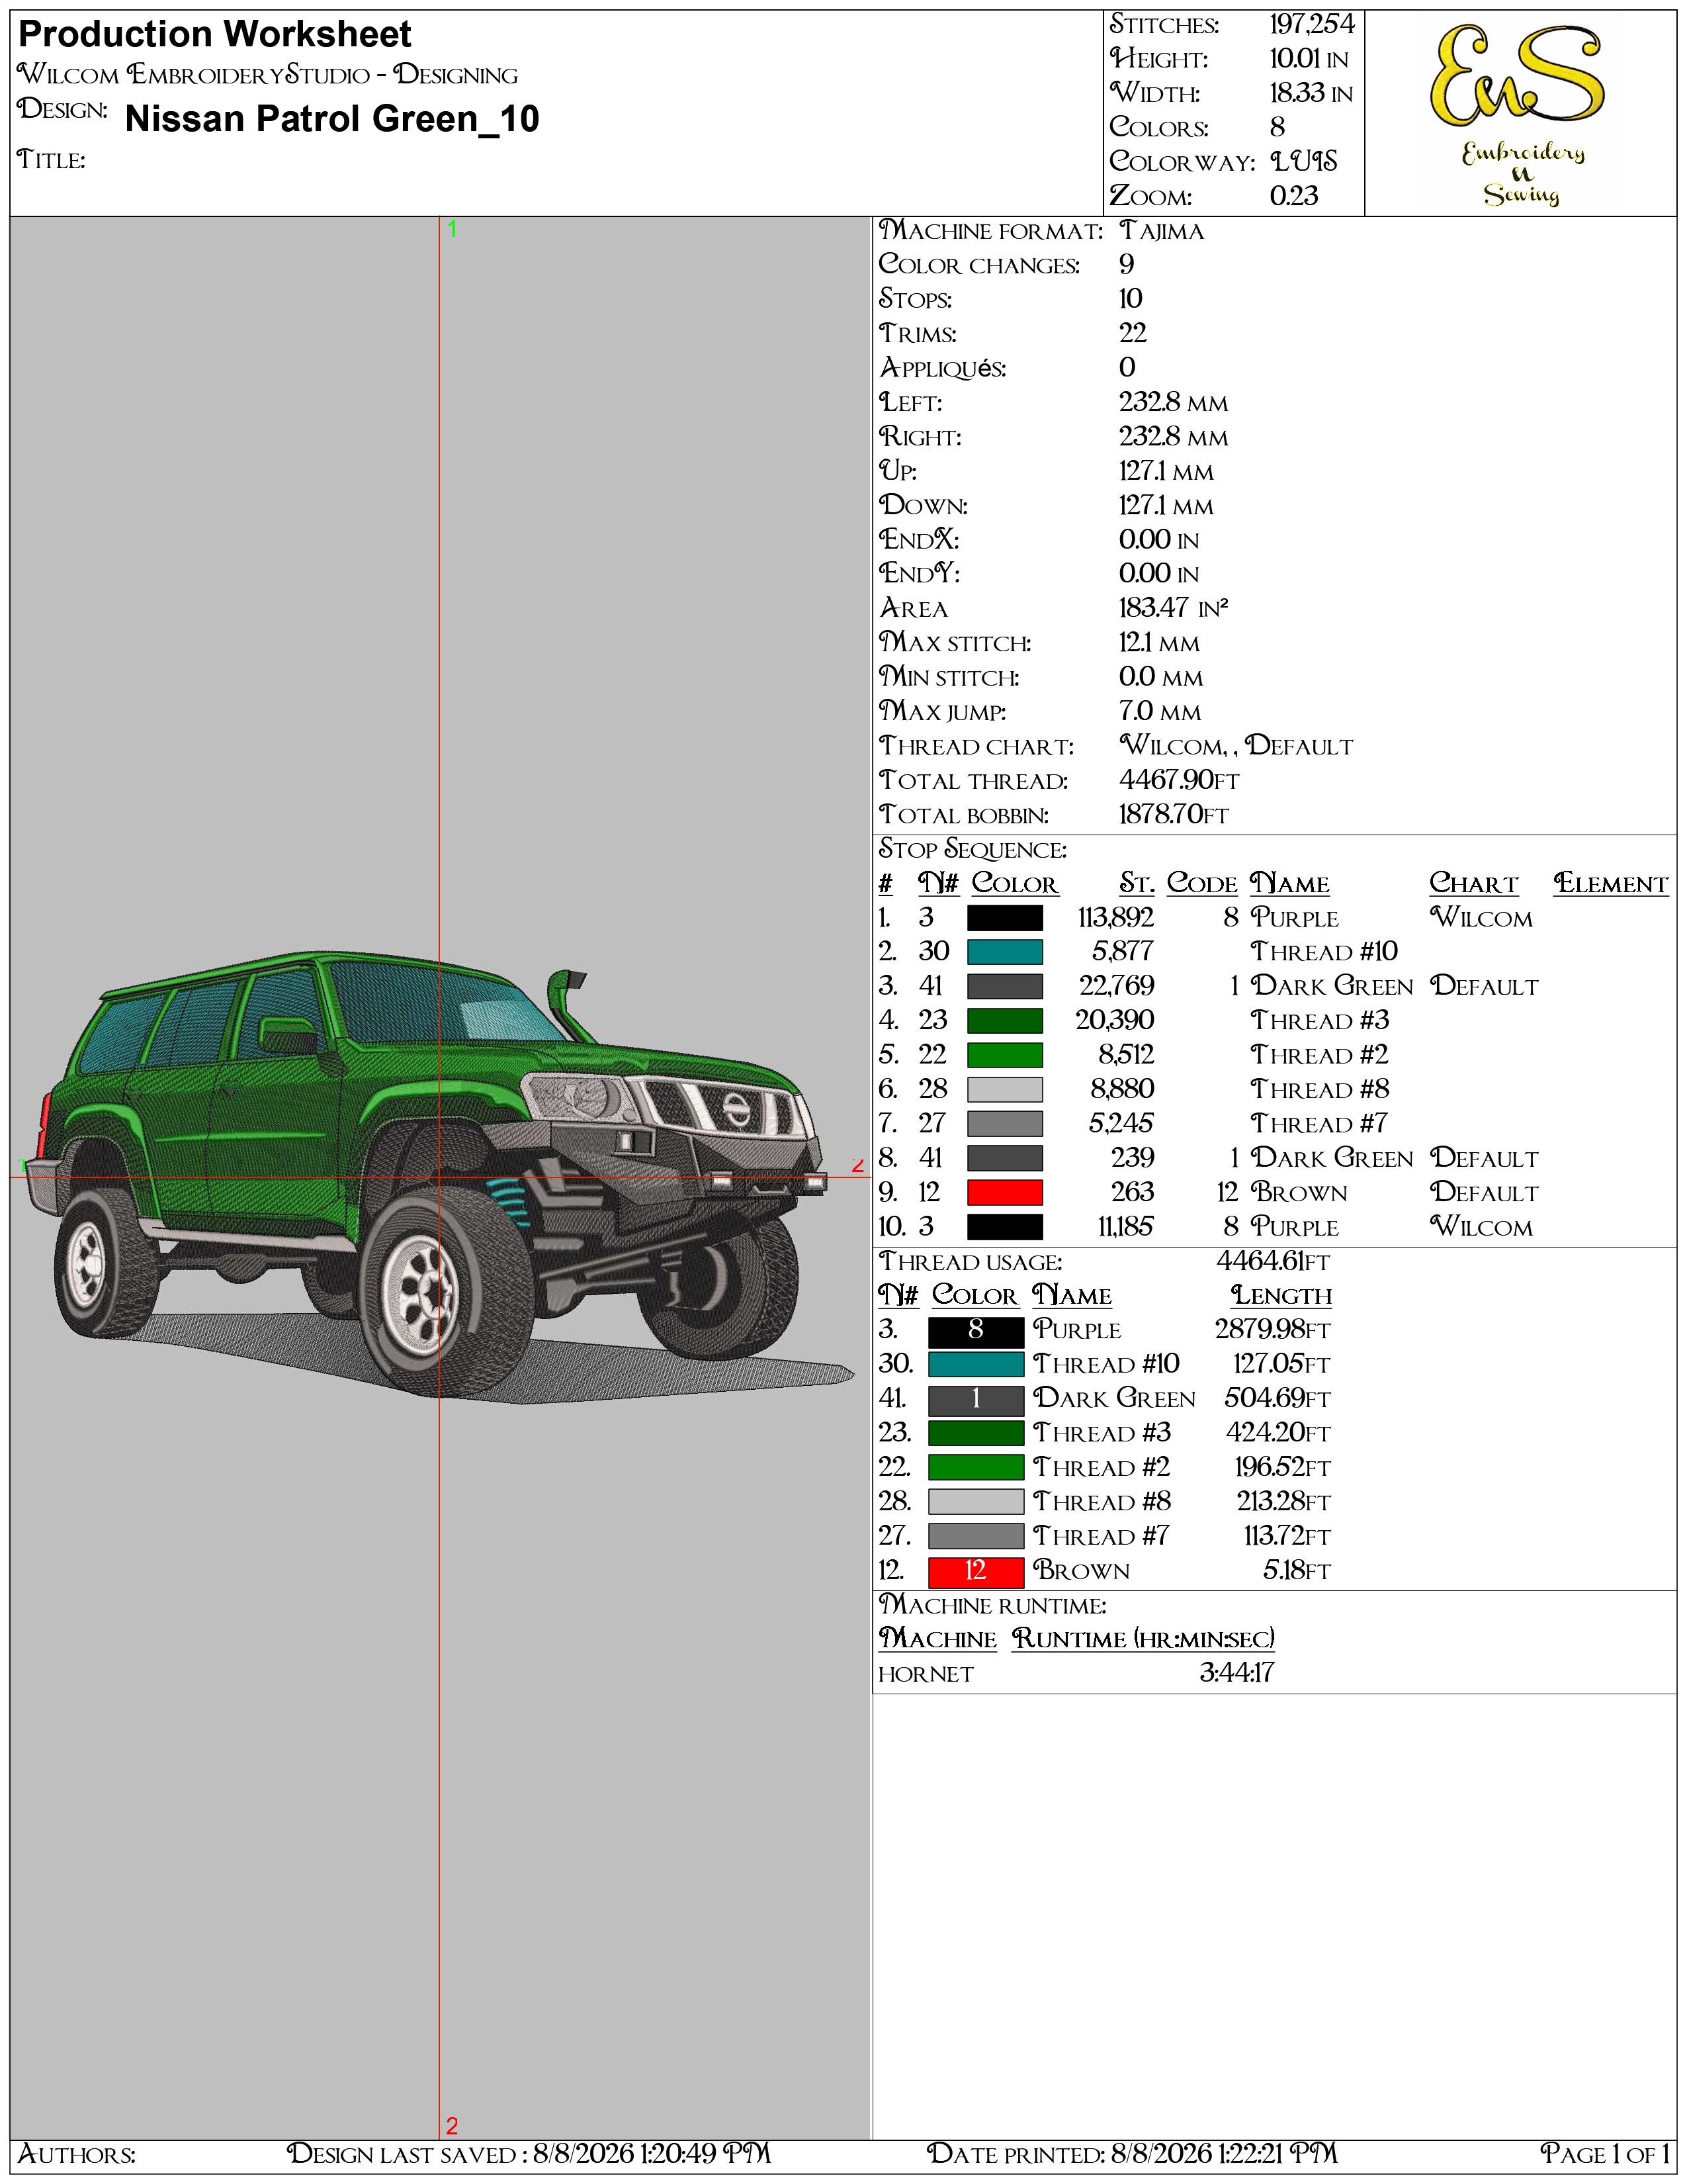This screenshot has height=2184, width=1687.
Task: Select the Total thread value "4467.90ft"
Action: 1180,780
